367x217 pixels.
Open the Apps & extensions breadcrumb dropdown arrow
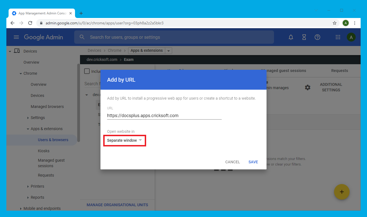[169, 51]
